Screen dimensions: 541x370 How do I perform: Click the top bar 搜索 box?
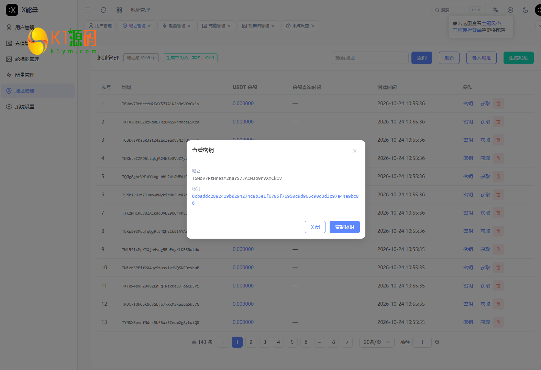pos(459,10)
